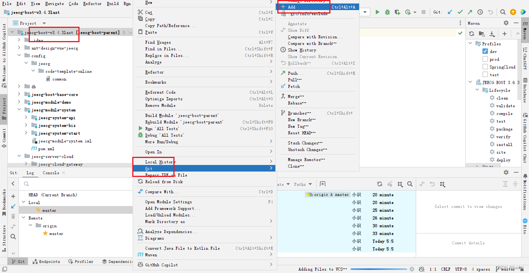Viewport: 529px width, 273px height.
Task: Collapse the Remote branches group
Action: tap(23, 218)
